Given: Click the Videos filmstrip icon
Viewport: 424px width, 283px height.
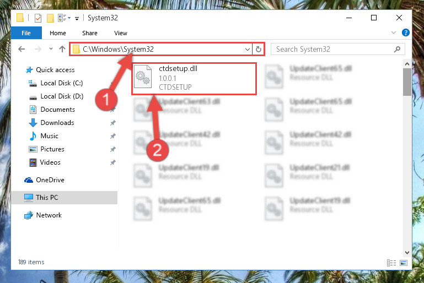Looking at the screenshot, I should tap(33, 162).
